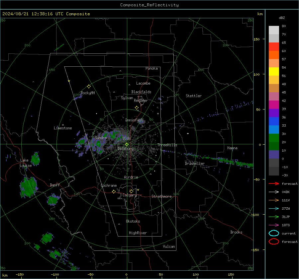Click the Airdrie city label

(131, 177)
